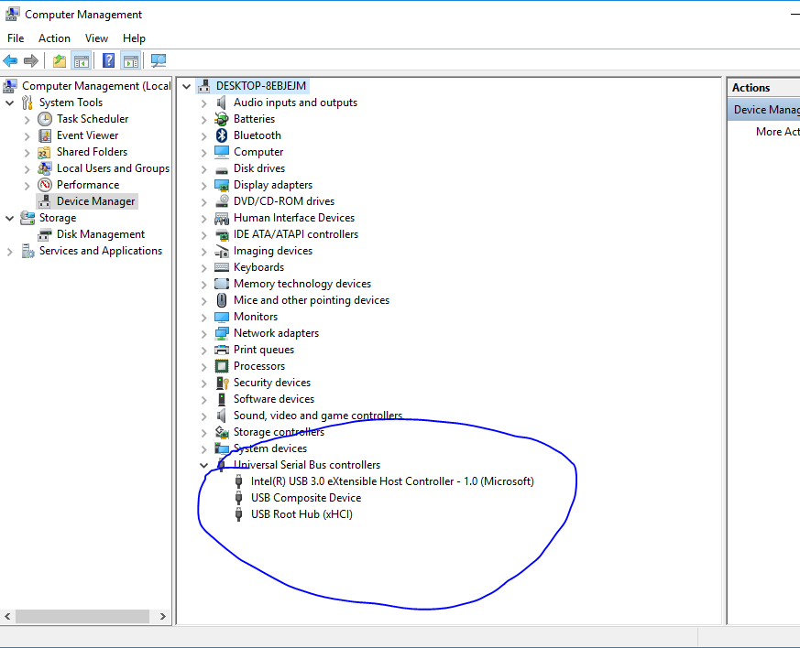Select Event Viewer in the left tree
This screenshot has height=648, width=800.
[x=88, y=135]
